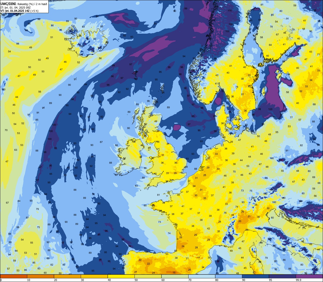This screenshot has height=282, width=323.
Task: Click the value '17' near the Pyrenees
Action: [199, 258]
